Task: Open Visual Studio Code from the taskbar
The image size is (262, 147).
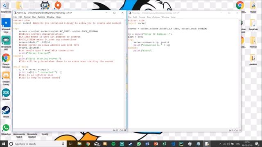Action: 173,144
